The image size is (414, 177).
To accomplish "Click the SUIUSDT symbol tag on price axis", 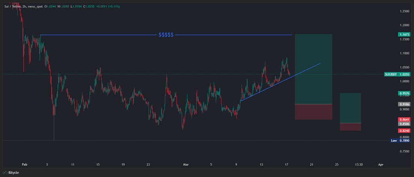I will 391,75.
